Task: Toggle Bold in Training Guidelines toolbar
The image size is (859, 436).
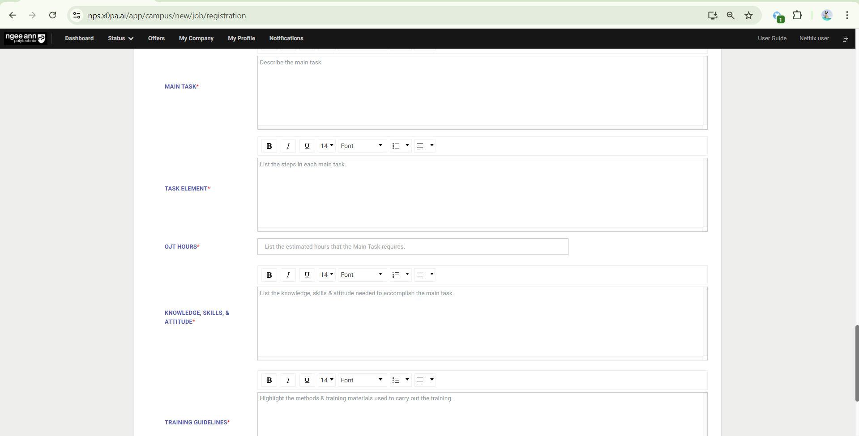Action: pos(269,380)
